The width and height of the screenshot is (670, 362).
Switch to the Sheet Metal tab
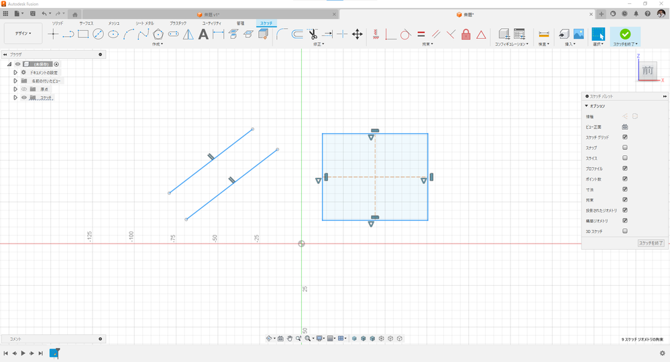click(x=145, y=23)
